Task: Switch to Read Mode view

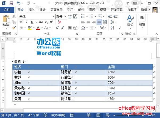Action: [89, 115]
